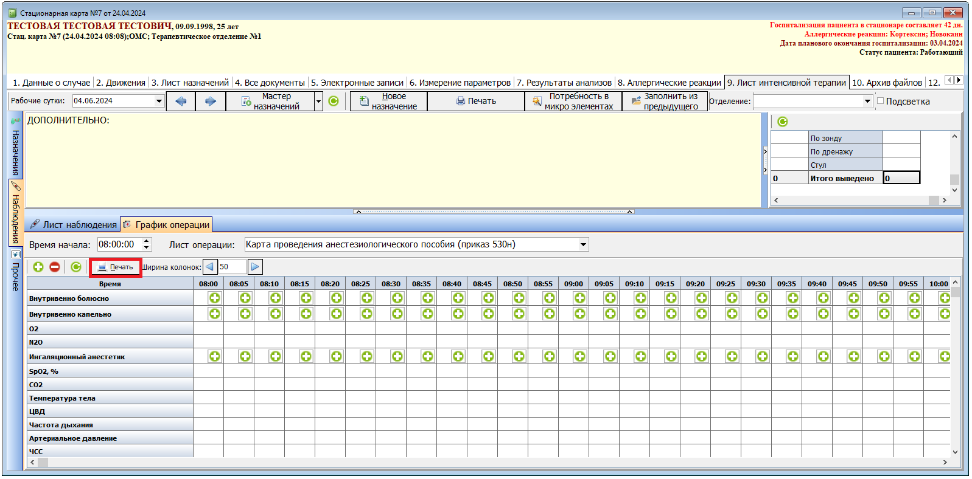The width and height of the screenshot is (972, 479).
Task: Click the blue previous day arrow
Action: [181, 101]
